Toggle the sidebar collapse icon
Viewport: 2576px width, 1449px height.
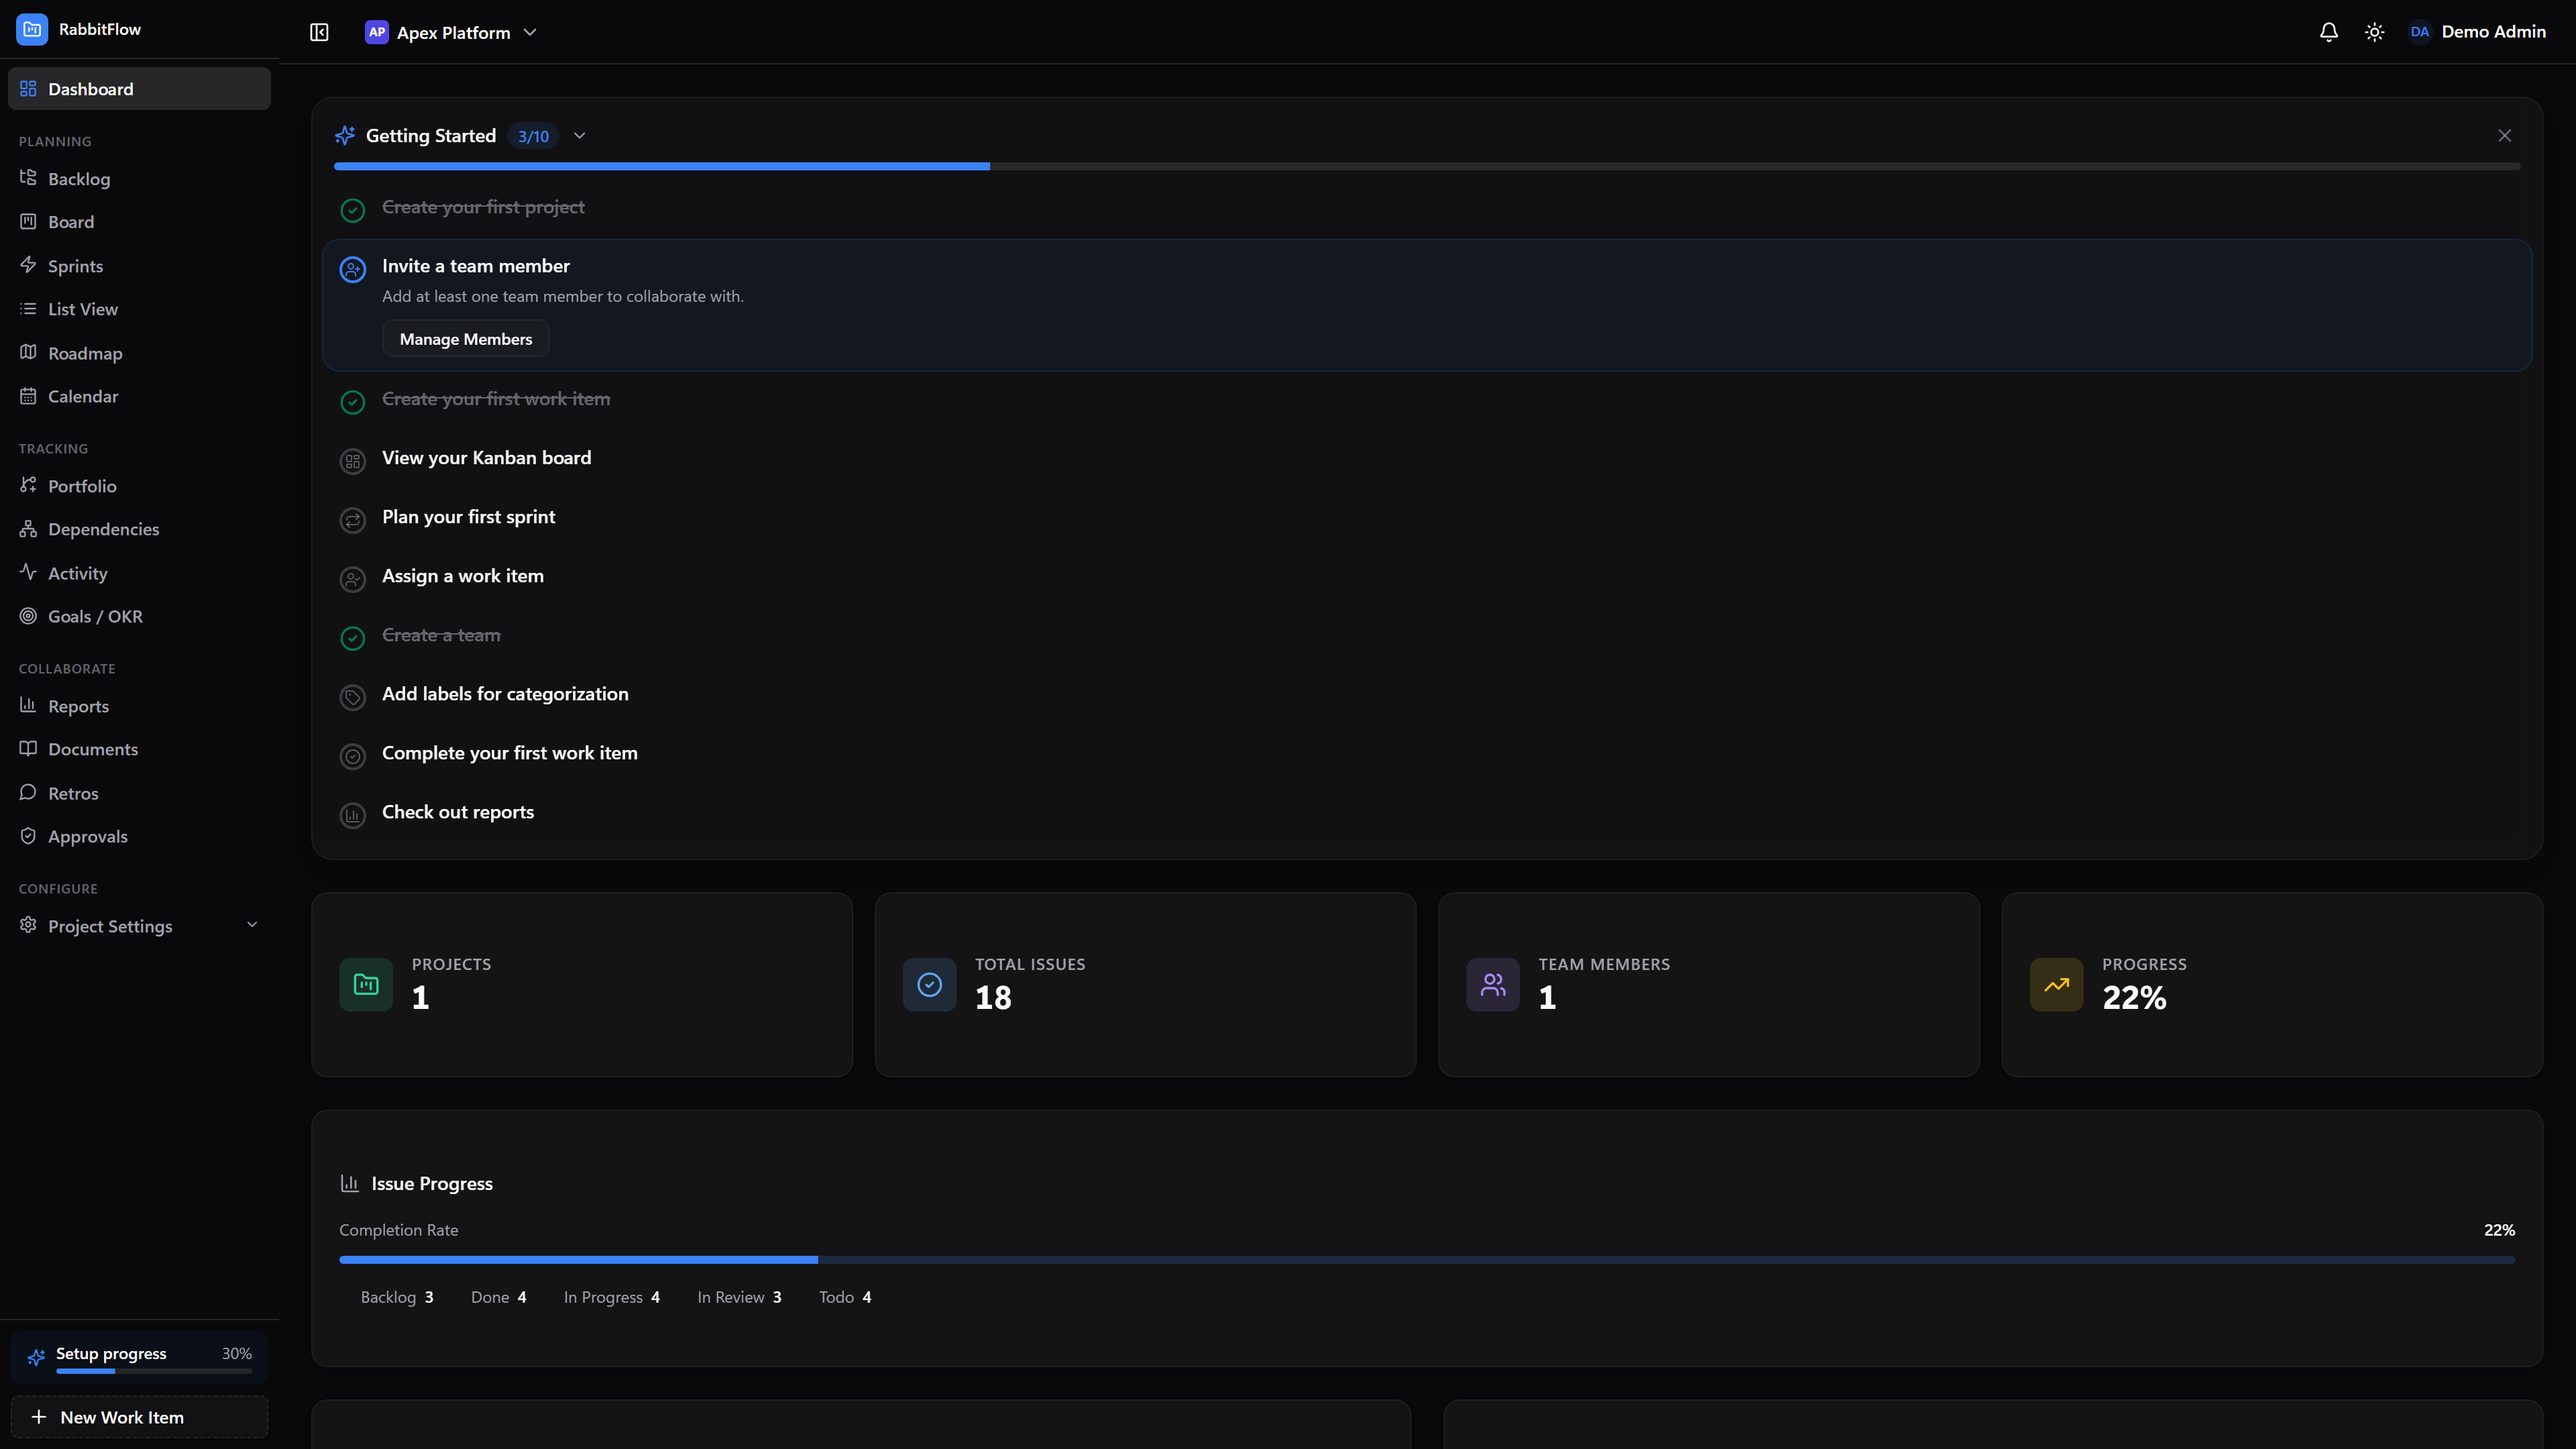[x=319, y=32]
